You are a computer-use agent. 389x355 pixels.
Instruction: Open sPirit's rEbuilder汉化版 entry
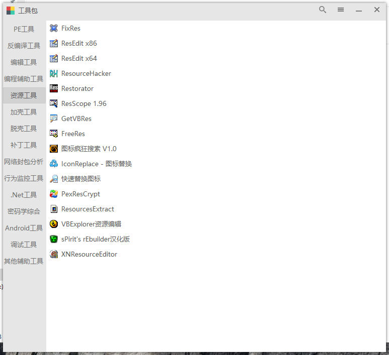click(95, 239)
